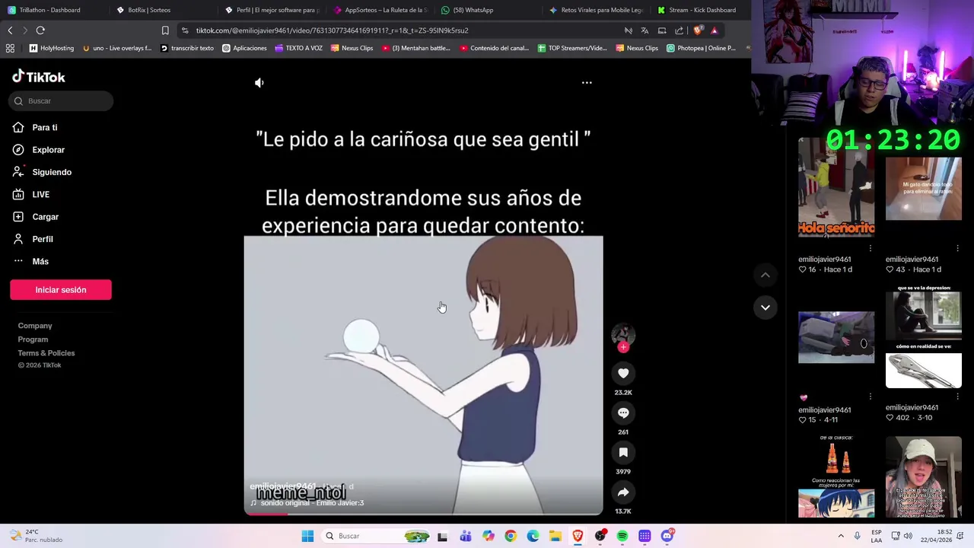
Task: Open the transcribir texto bookmark
Action: click(x=187, y=48)
